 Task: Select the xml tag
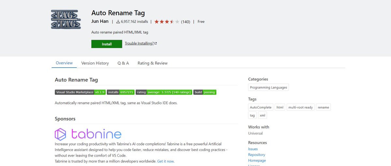pyautogui.click(x=262, y=115)
